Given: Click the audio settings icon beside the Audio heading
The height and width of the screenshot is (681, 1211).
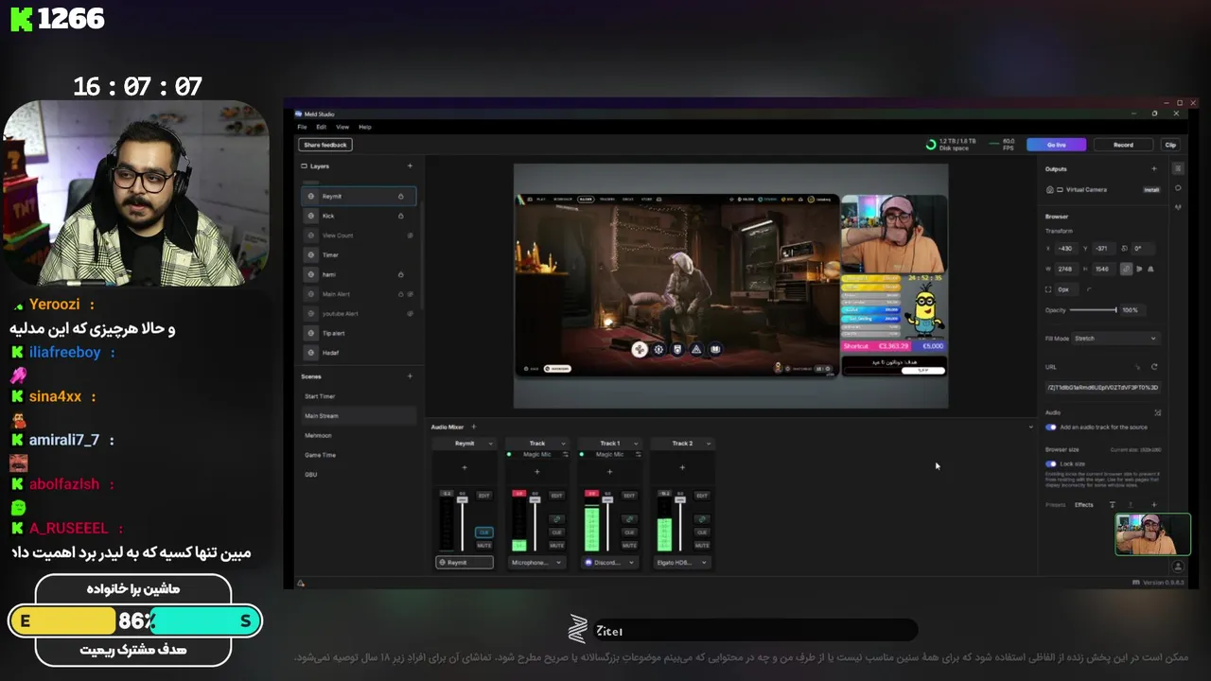Looking at the screenshot, I should [x=1158, y=412].
